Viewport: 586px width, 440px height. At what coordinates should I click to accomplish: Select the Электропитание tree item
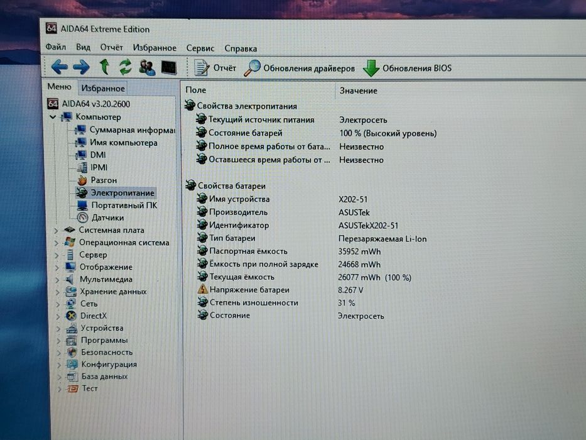(122, 193)
